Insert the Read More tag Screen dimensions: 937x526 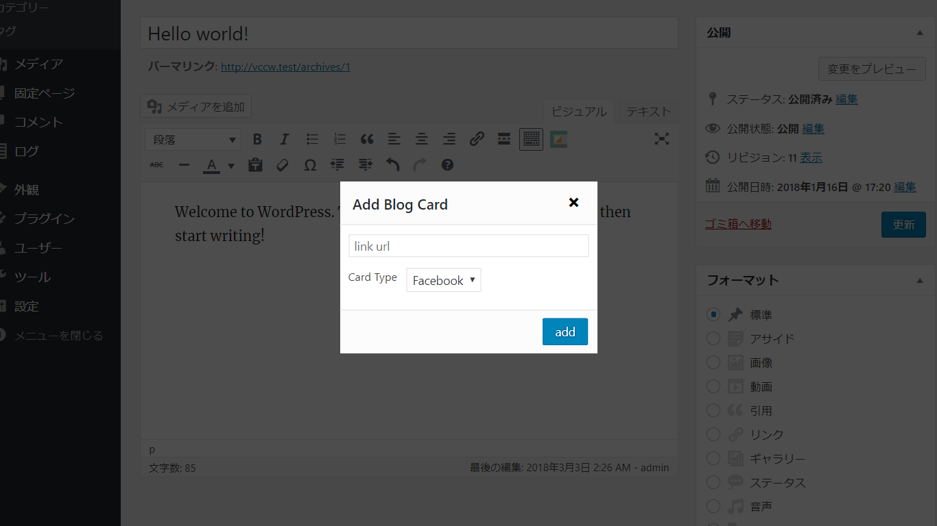coord(503,139)
